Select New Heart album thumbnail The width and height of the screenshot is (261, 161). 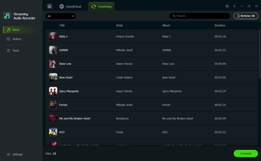click(53, 78)
